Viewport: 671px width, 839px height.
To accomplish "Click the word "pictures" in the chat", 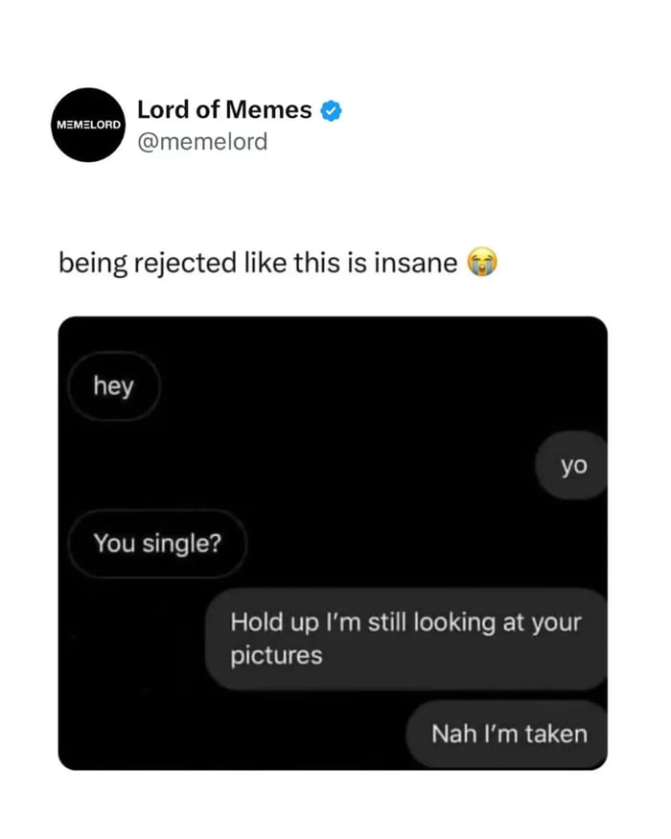I will click(x=276, y=656).
